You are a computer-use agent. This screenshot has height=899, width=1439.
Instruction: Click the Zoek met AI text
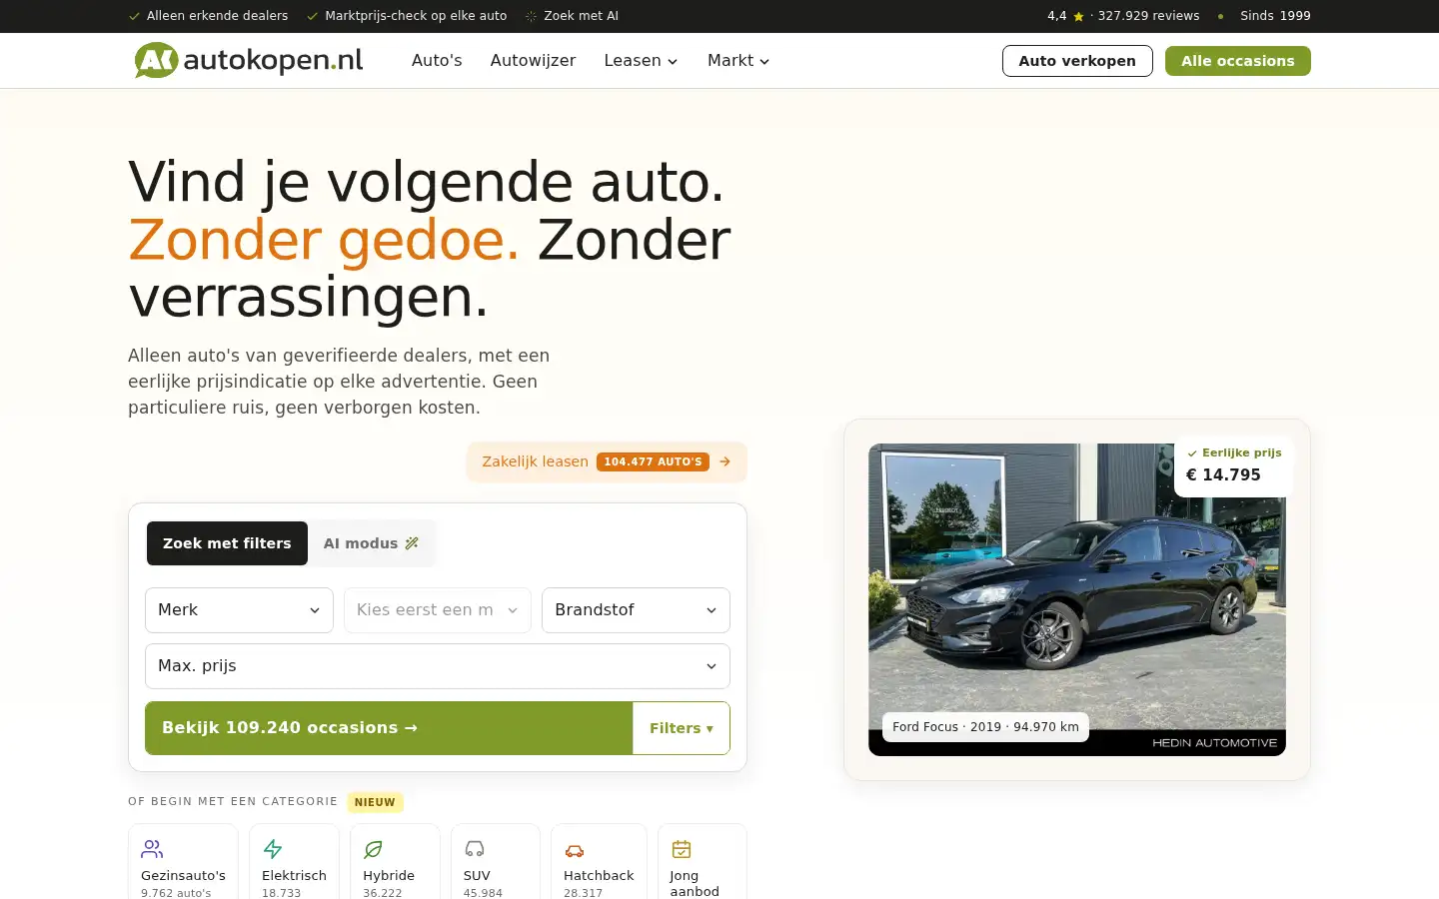581,16
